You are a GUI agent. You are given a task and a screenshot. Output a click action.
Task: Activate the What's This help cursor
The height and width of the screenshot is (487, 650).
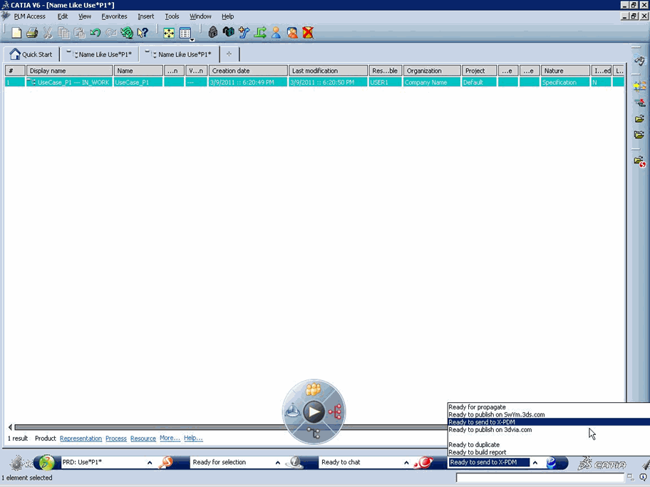pyautogui.click(x=143, y=33)
